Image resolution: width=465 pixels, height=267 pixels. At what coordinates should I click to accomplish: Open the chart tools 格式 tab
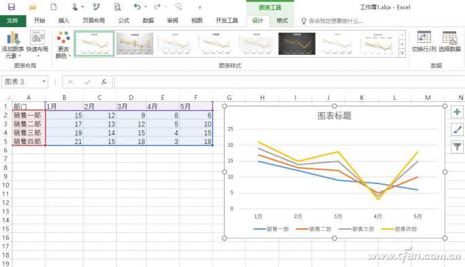coord(282,20)
